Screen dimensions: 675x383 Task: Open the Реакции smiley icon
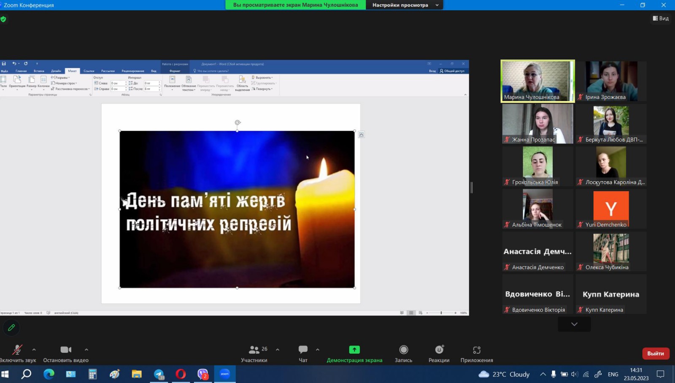(439, 350)
